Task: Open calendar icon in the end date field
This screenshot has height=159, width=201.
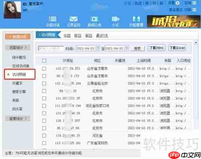Action: (126, 48)
